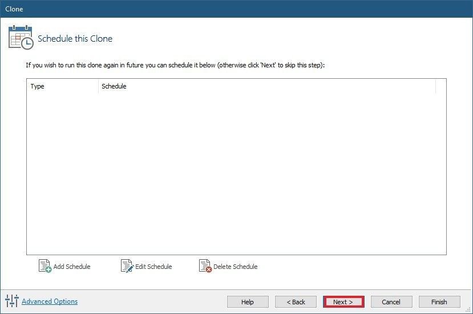Open Help for the clone wizard

[x=248, y=302]
